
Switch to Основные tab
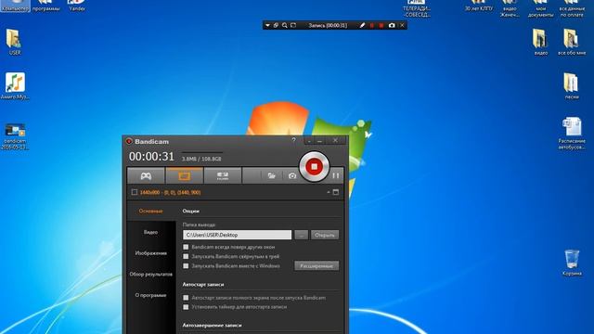(150, 211)
